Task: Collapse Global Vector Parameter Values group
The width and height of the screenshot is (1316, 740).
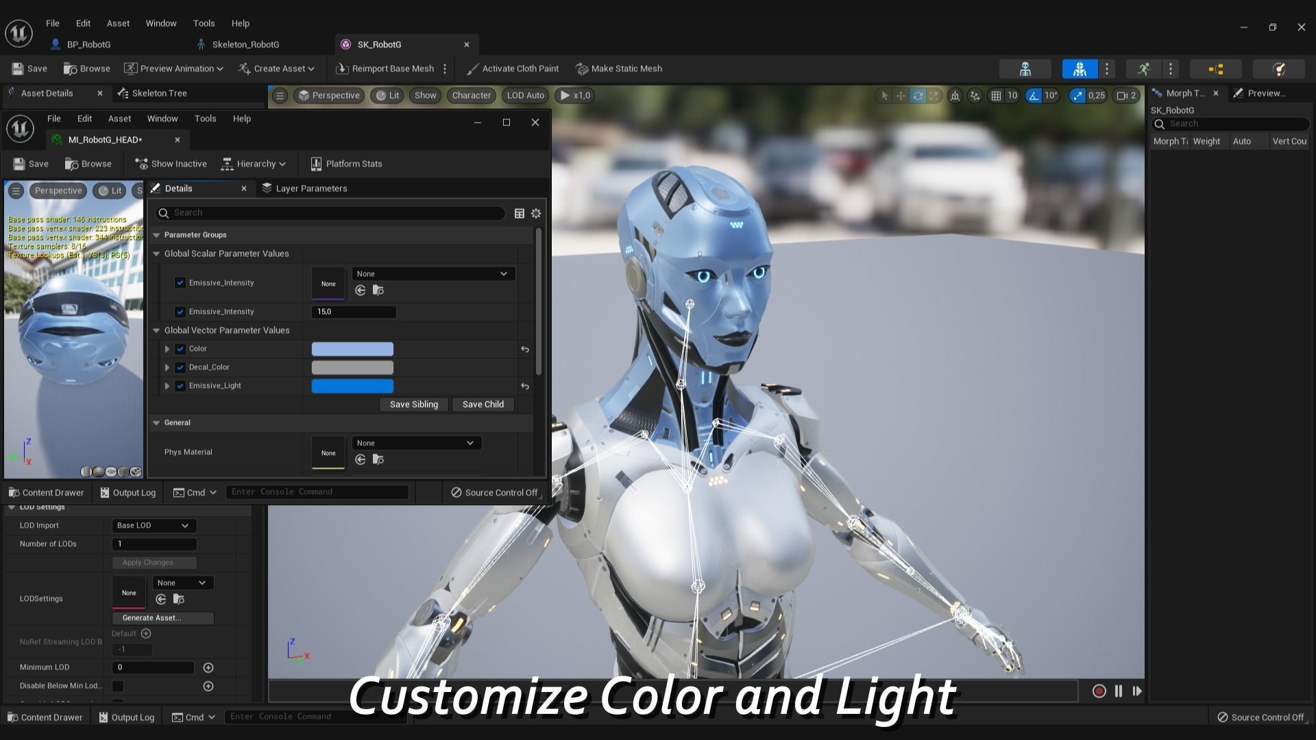Action: click(156, 330)
